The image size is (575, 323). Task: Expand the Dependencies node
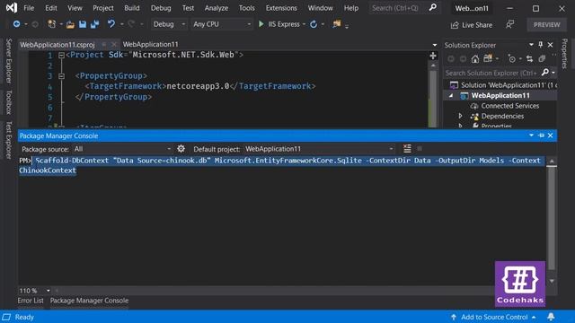461,116
